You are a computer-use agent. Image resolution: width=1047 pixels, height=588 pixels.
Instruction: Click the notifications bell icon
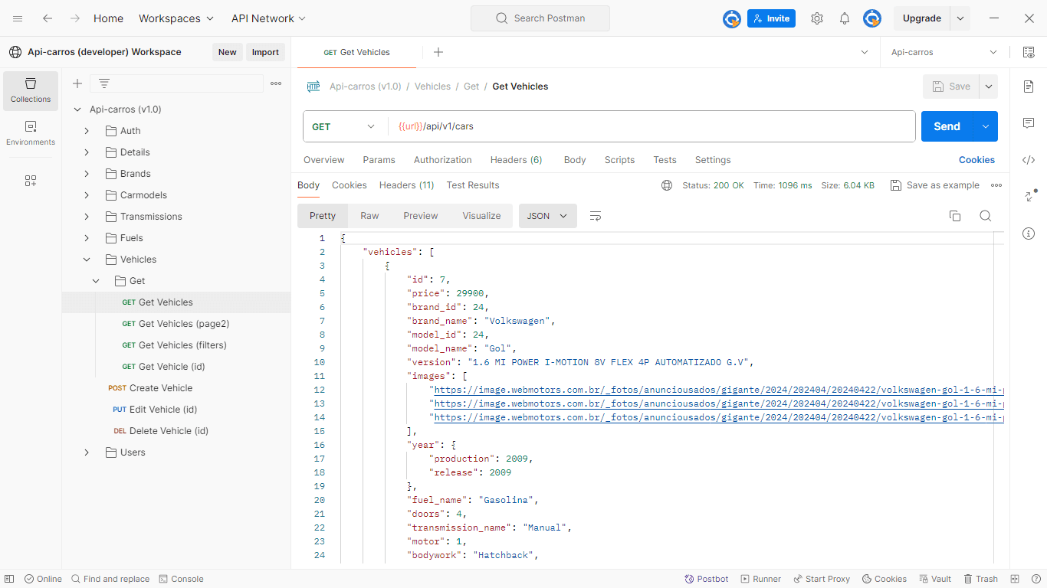(x=845, y=18)
